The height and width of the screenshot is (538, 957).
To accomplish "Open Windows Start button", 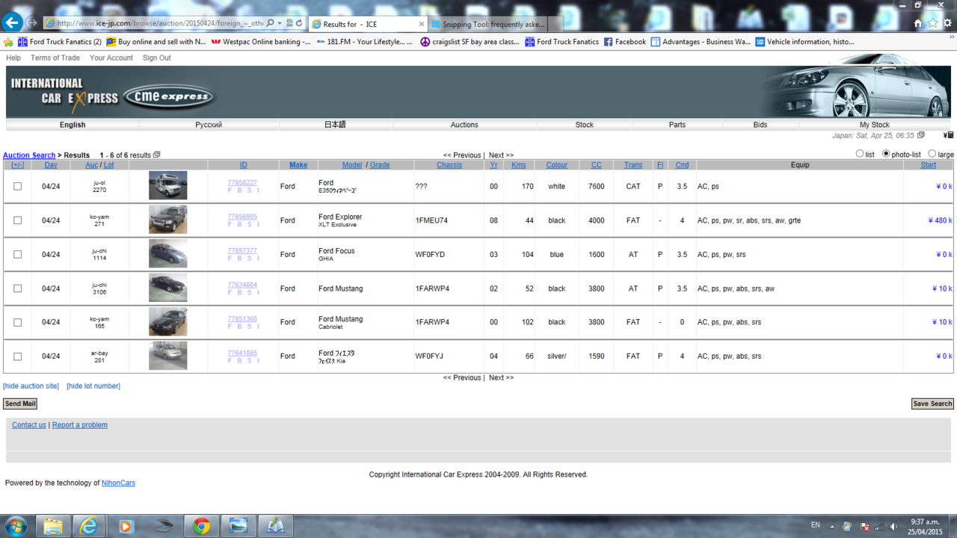I will 16,526.
